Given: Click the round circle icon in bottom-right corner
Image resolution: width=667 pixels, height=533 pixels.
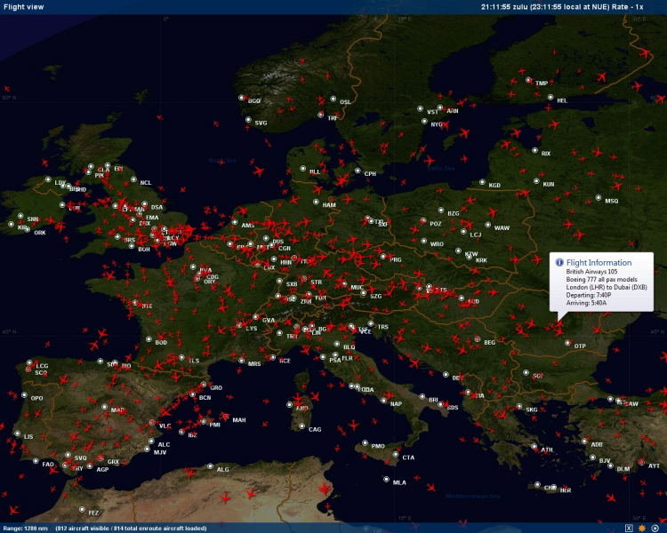Looking at the screenshot, I should pos(655,528).
